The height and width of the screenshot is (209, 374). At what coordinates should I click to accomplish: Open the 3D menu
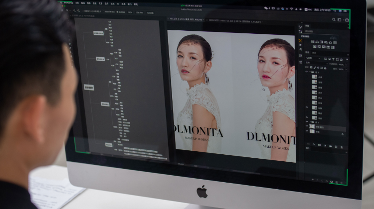point(118,4)
